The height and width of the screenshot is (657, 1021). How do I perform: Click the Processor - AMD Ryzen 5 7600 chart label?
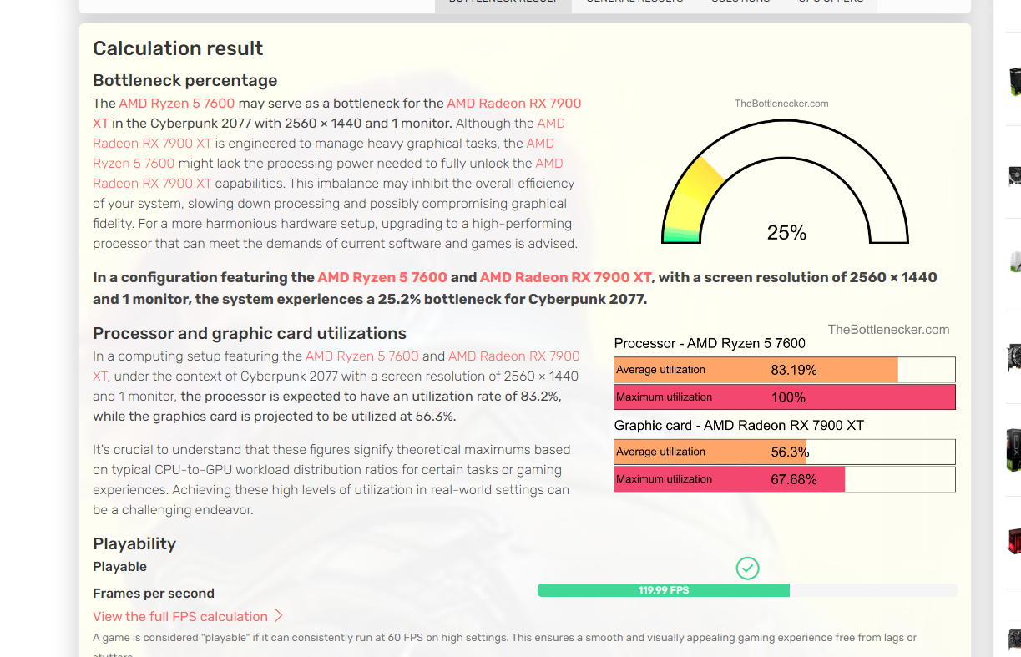click(710, 343)
